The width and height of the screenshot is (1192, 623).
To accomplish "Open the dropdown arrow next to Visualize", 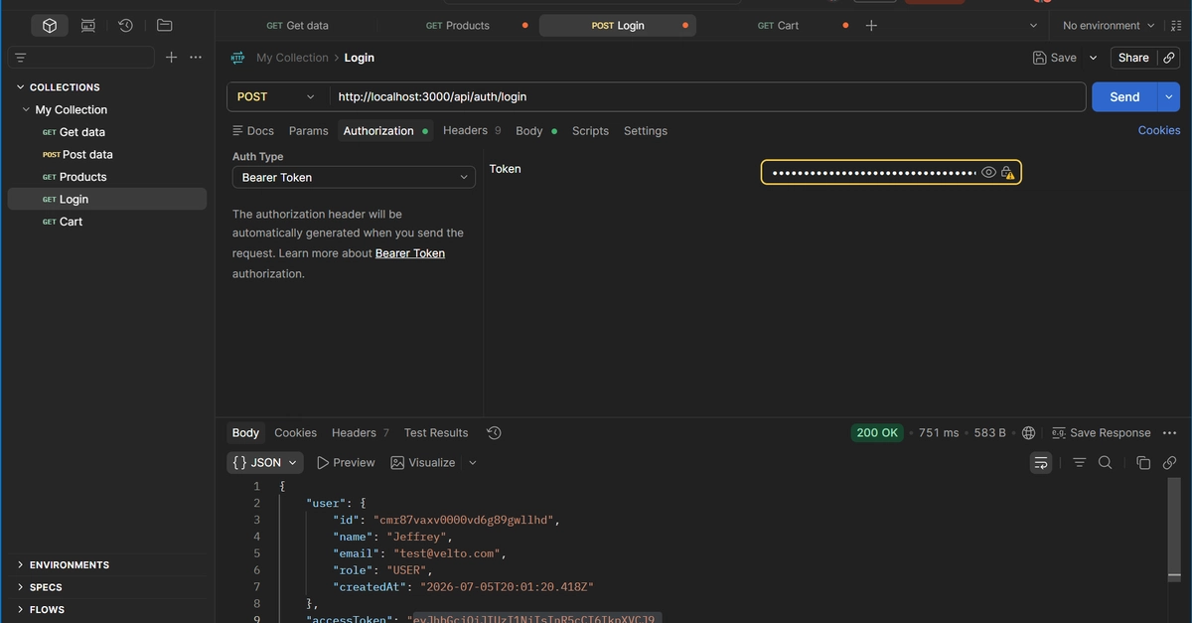I will [473, 463].
